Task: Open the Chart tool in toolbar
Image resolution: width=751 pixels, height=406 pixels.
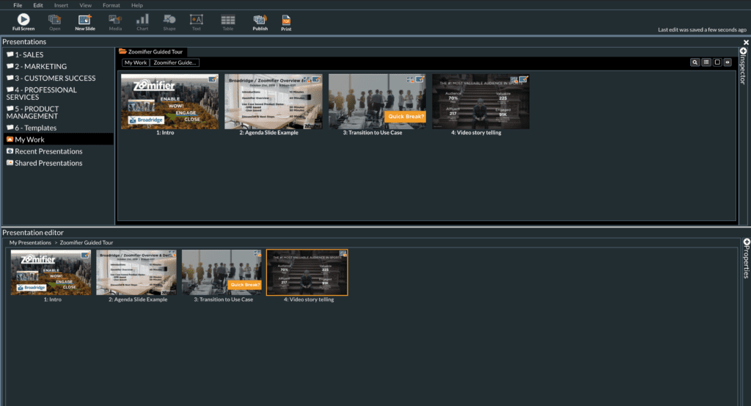Action: pos(142,22)
